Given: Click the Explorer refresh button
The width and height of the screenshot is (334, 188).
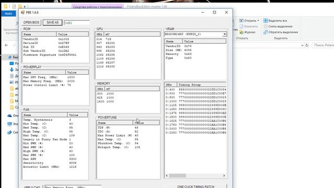Looking at the screenshot, I should [307, 45].
